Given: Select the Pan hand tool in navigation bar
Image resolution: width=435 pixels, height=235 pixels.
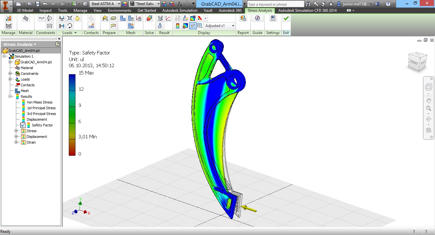Looking at the screenshot, I should click(429, 101).
